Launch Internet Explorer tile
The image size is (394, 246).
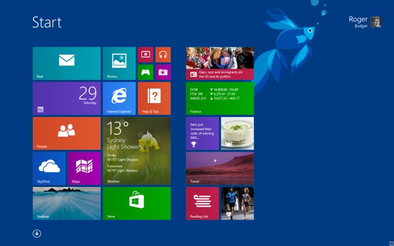tap(119, 98)
